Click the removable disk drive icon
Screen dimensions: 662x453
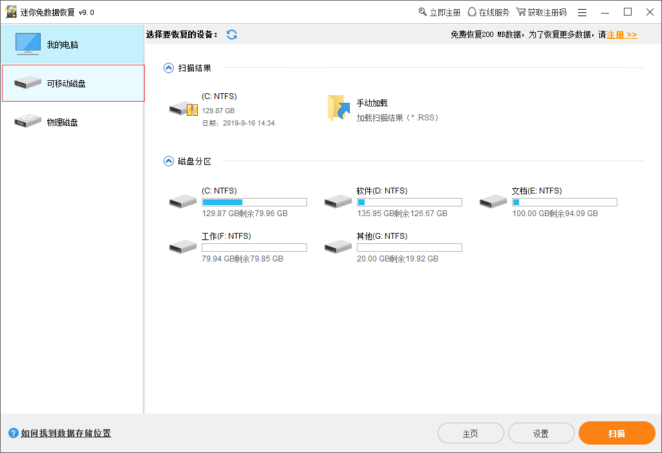pos(27,83)
